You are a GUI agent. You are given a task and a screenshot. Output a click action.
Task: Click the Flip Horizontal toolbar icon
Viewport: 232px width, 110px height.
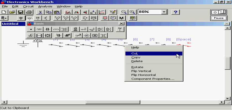(77, 12)
